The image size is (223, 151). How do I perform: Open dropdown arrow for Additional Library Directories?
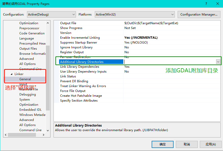[x=218, y=62]
